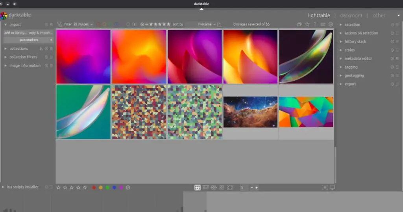
Task: Click add to library button
Action: click(15, 33)
